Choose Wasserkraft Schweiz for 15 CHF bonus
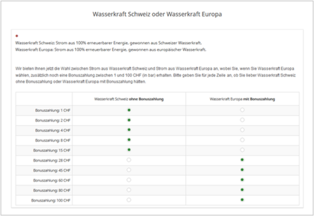The height and width of the screenshot is (216, 314). click(129, 150)
